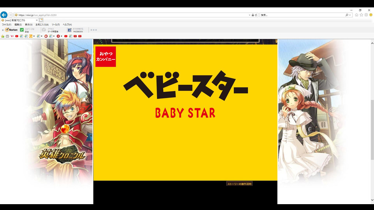Open the Tools gear icon
The height and width of the screenshot is (210, 374).
pos(366,15)
